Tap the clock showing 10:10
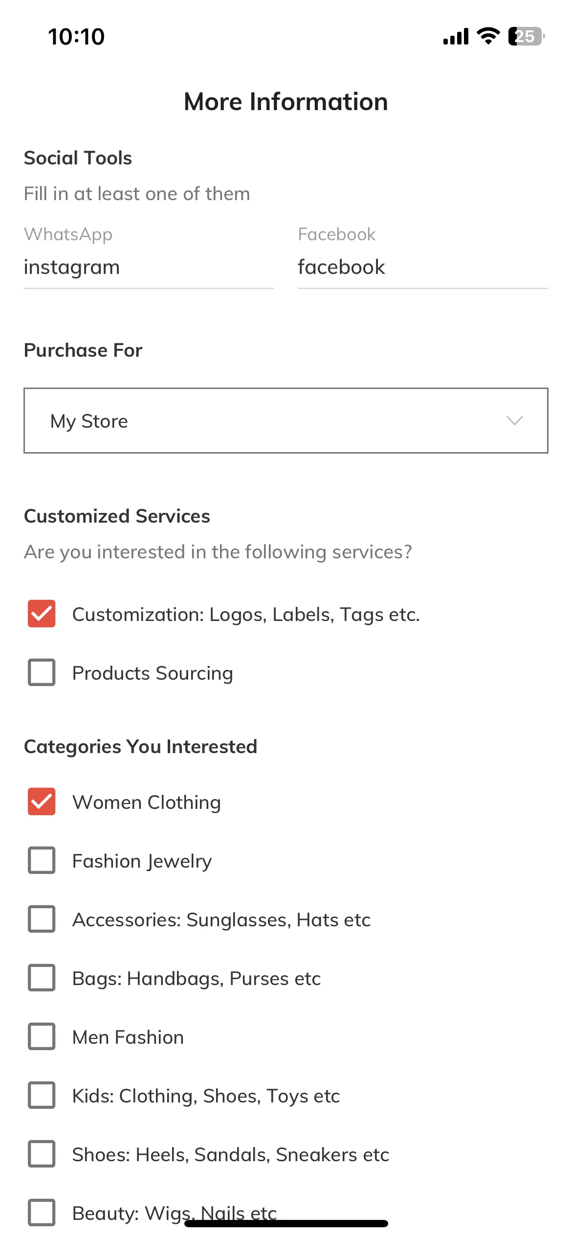 [x=76, y=37]
